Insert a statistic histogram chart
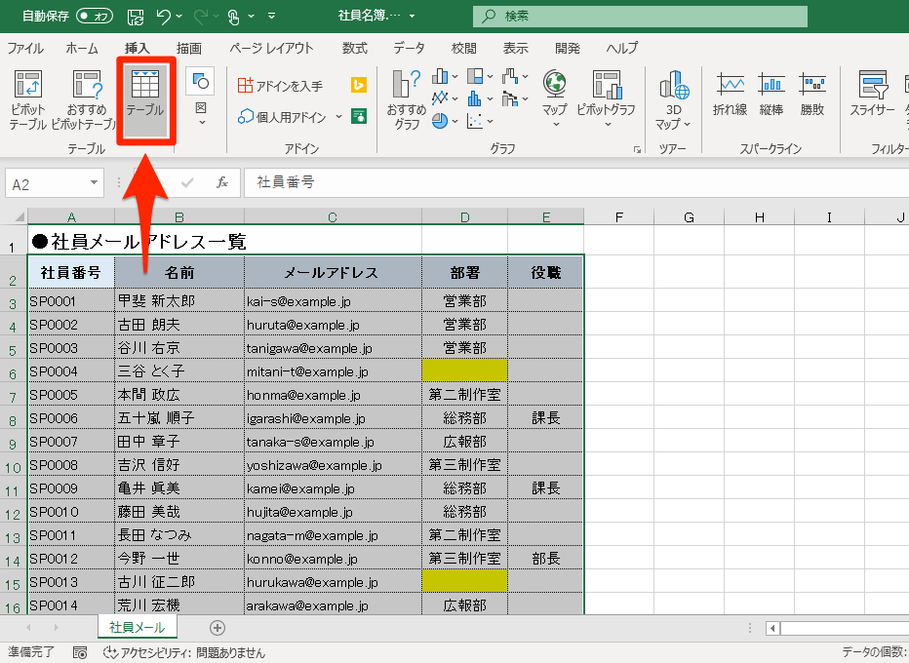This screenshot has height=663, width=909. tap(475, 97)
